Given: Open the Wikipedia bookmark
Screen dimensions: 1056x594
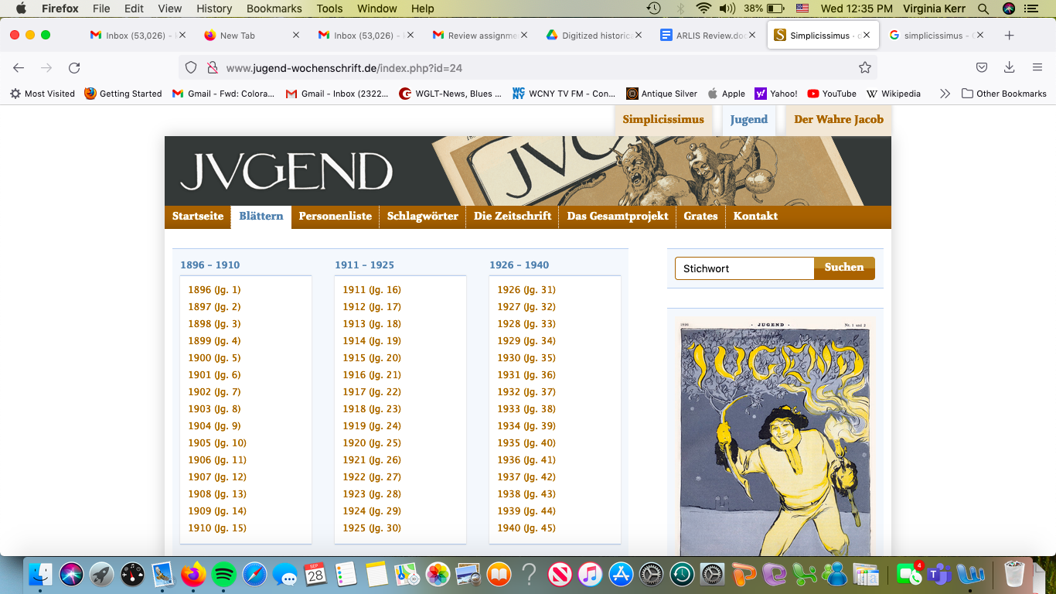Looking at the screenshot, I should [x=893, y=94].
